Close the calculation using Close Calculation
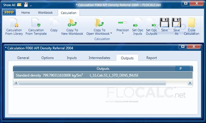This screenshot has width=206, height=123. click(x=191, y=27)
